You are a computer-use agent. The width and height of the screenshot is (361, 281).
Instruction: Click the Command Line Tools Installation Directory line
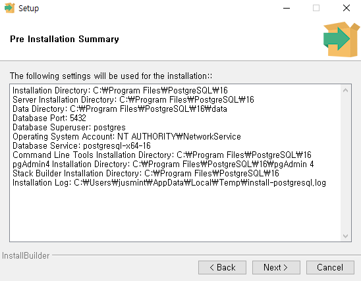[162, 155]
